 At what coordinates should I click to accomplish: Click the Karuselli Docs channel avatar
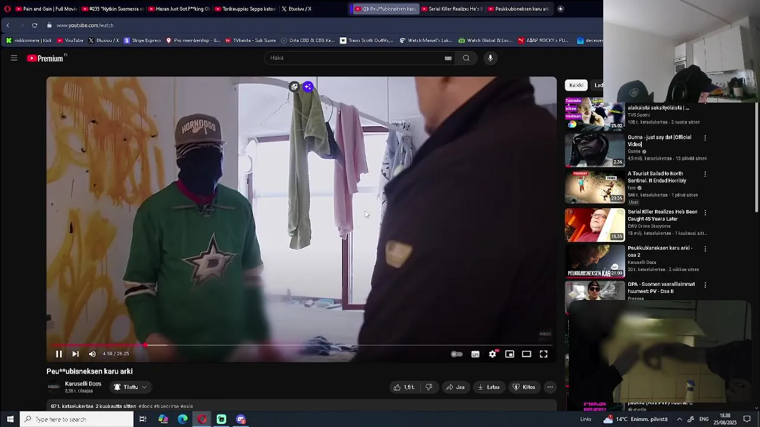pos(53,387)
